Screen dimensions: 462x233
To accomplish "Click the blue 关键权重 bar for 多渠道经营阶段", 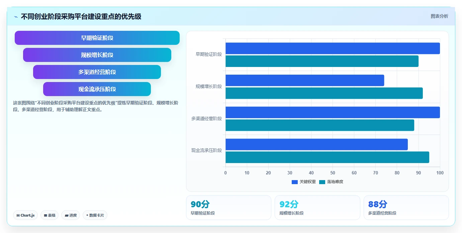I will point(333,112).
